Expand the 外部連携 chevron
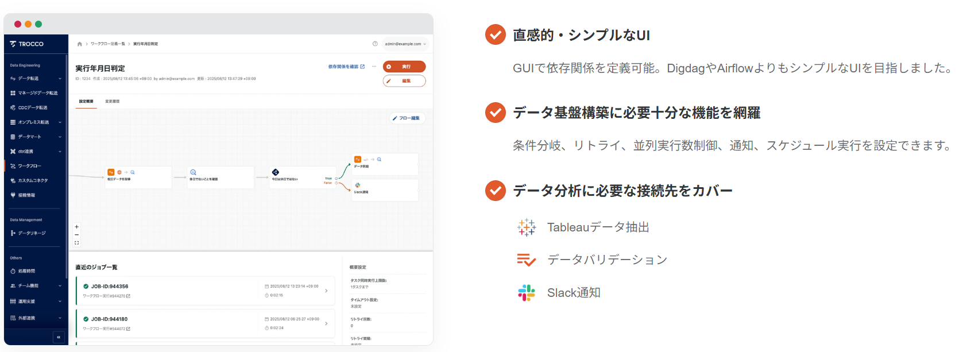Screen dimensions: 967x352 click(60, 318)
